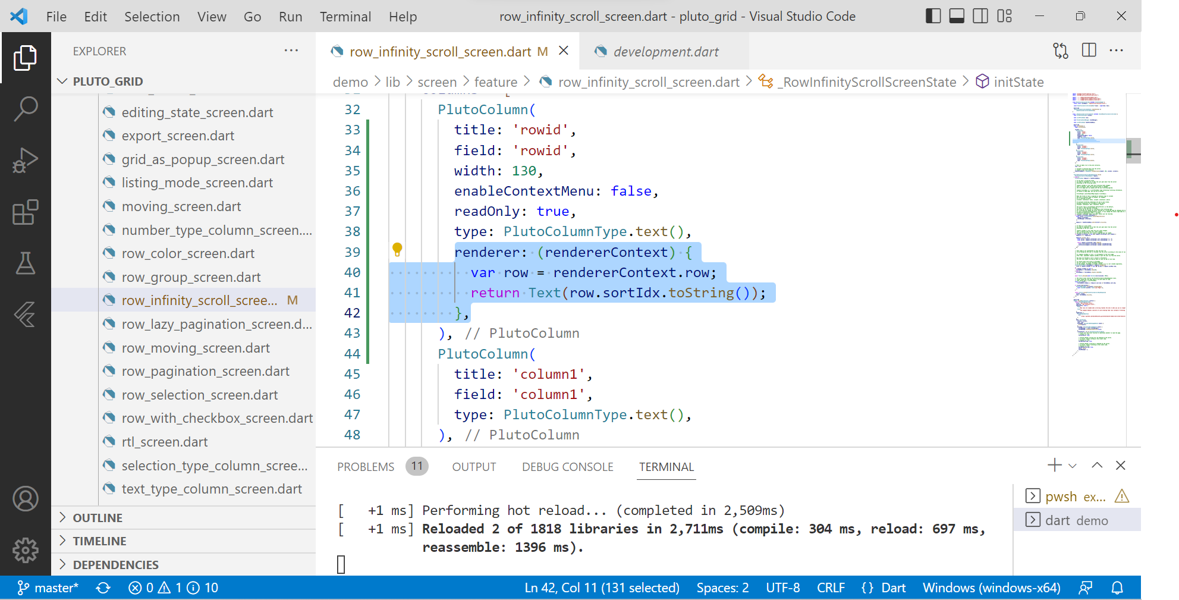Click the lightbulb code action on line 39
The height and width of the screenshot is (600, 1179).
397,250
